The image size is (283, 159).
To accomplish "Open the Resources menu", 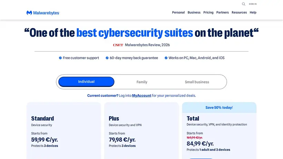I will (x=239, y=12).
